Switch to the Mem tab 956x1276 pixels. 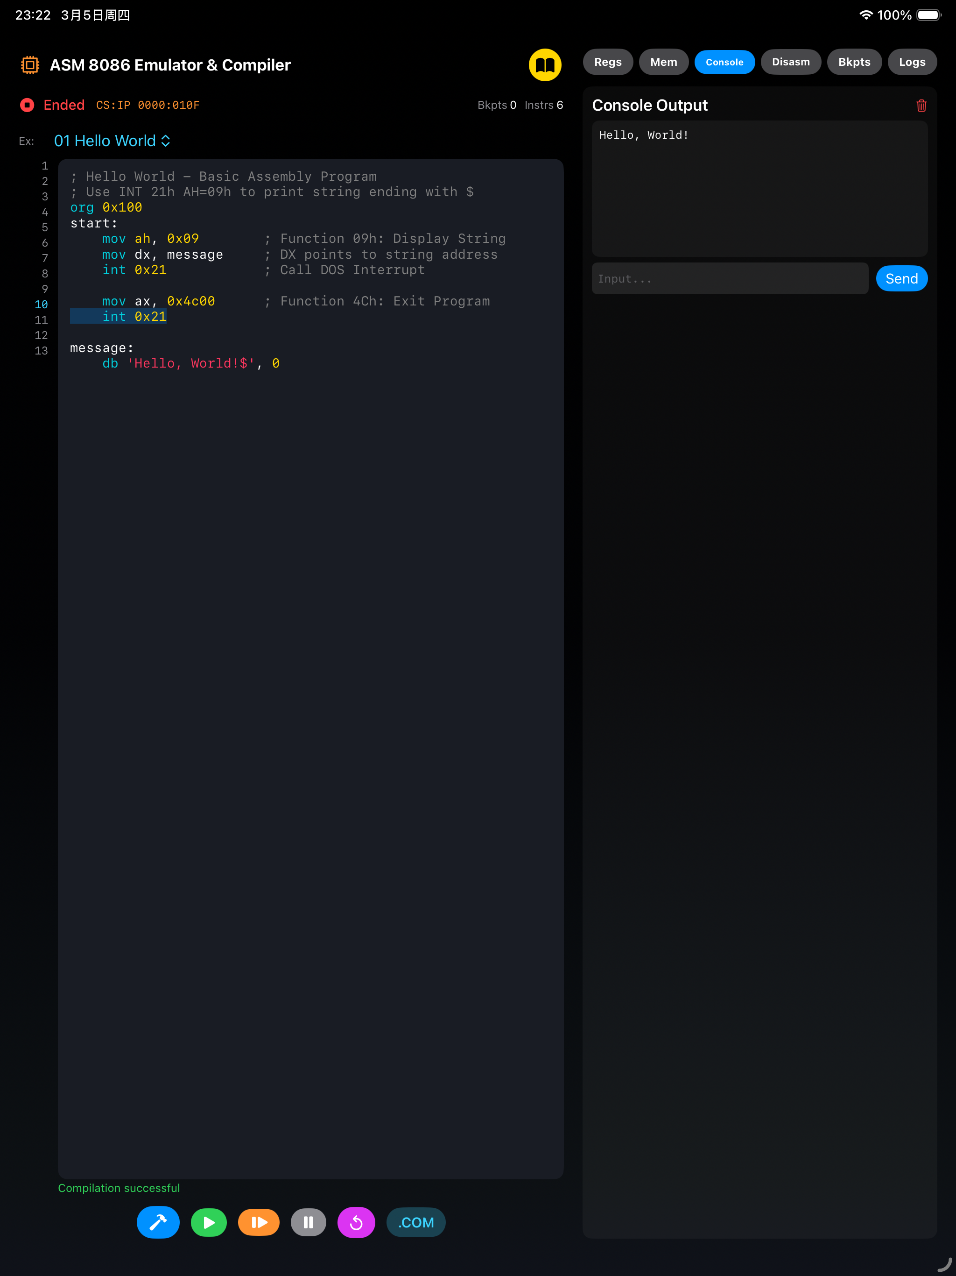pos(664,62)
